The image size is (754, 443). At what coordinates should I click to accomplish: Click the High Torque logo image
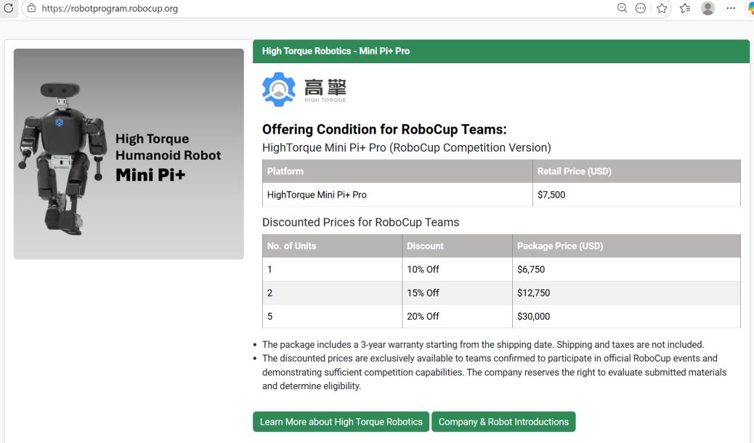pyautogui.click(x=304, y=89)
